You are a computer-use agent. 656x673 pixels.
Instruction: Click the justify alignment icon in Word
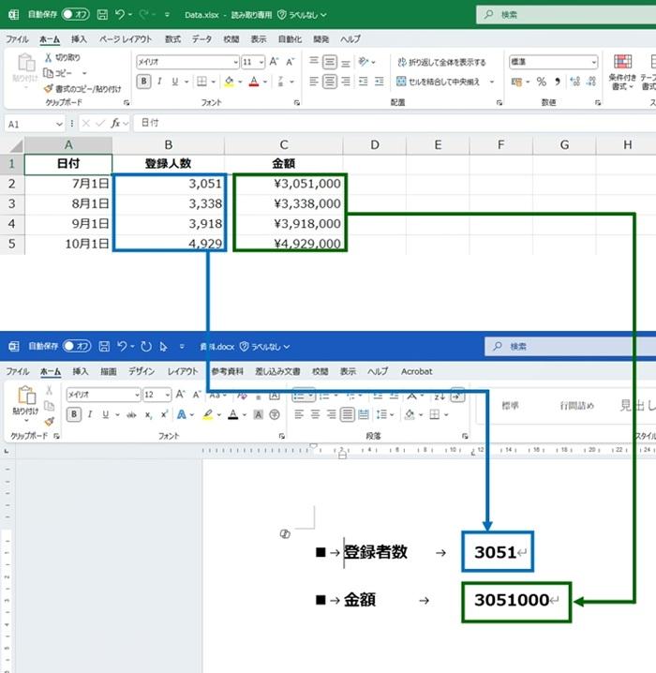tap(348, 414)
